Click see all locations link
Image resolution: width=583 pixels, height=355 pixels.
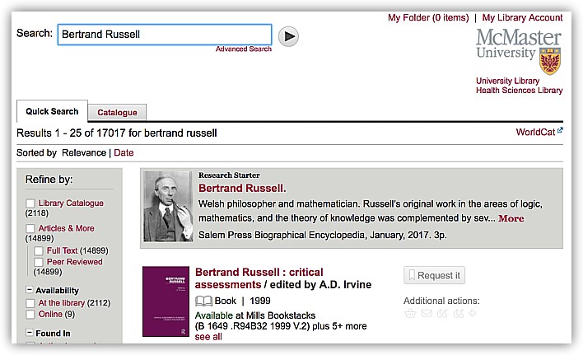(x=208, y=337)
